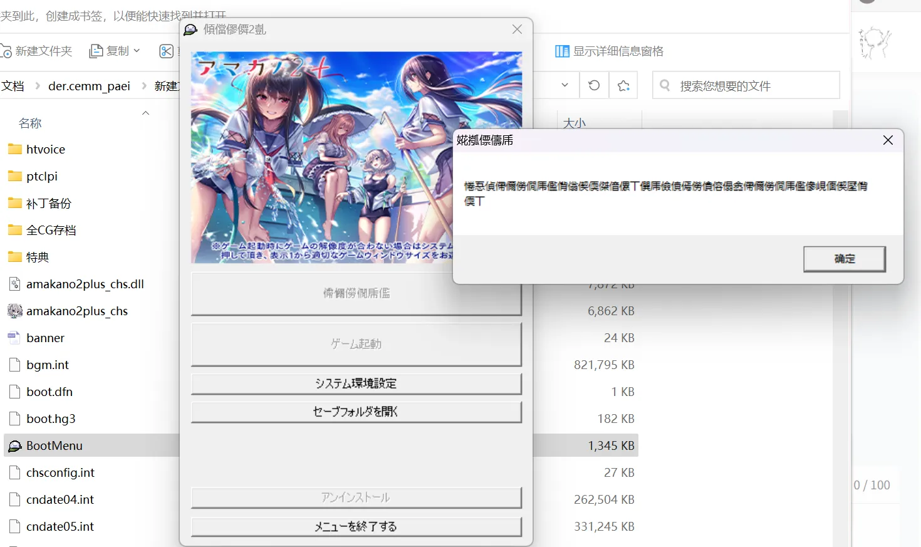Click the disabled アンインストール button
The height and width of the screenshot is (547, 921).
pos(356,498)
